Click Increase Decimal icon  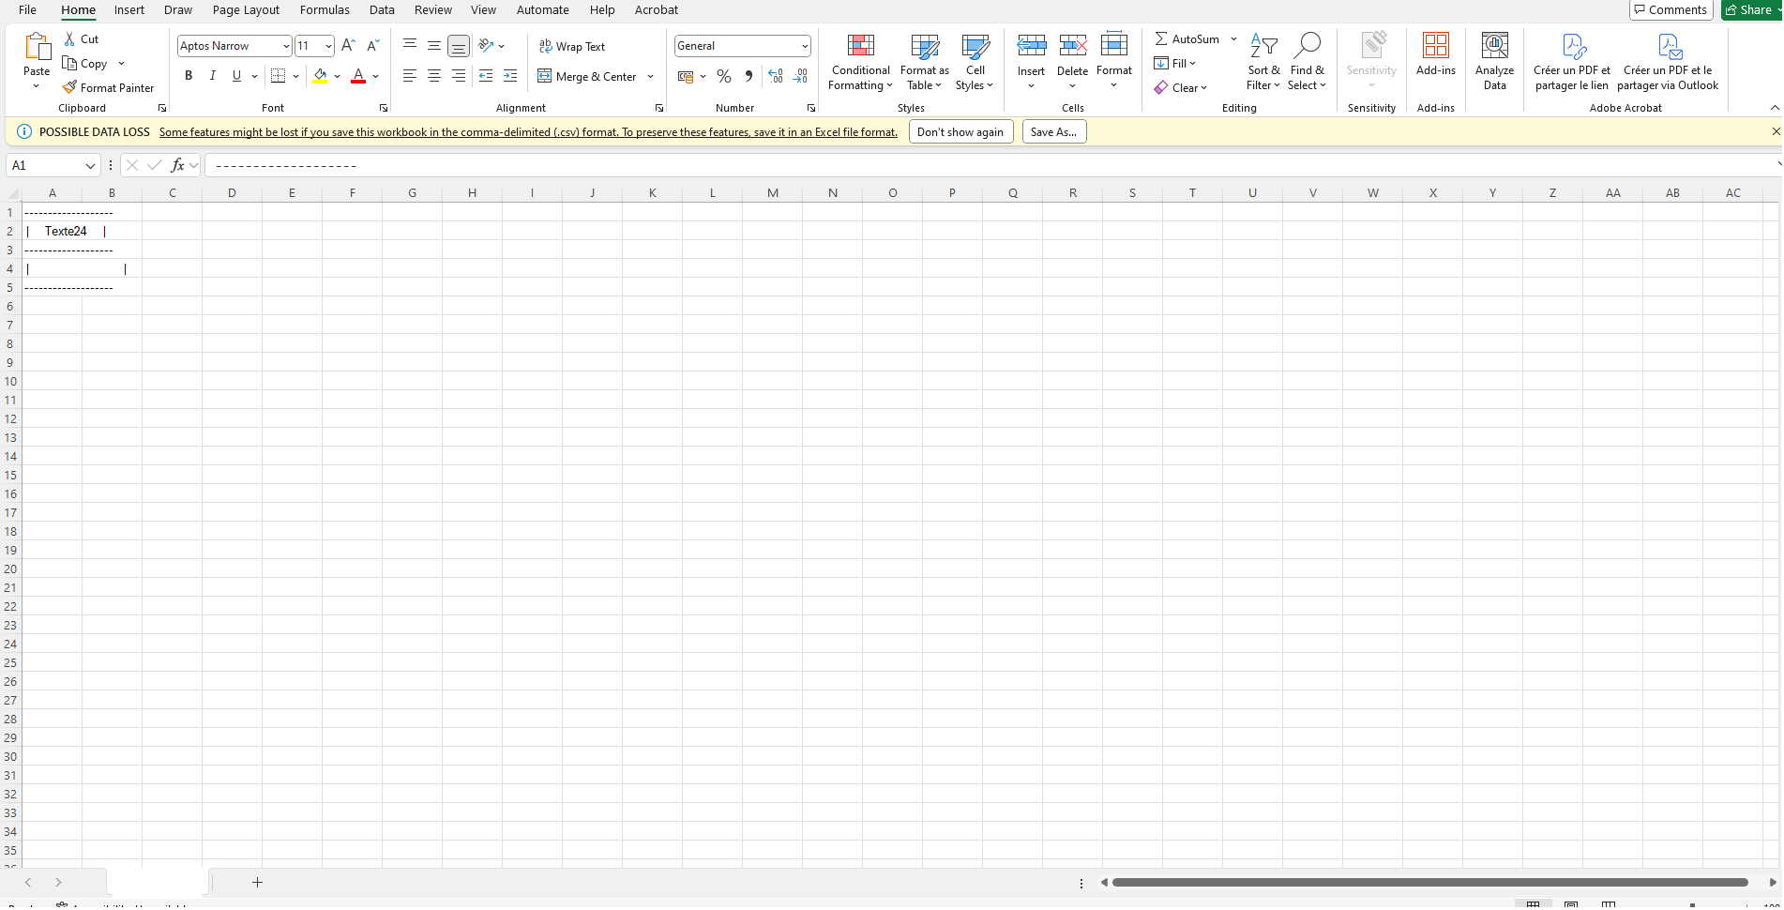pos(776,76)
